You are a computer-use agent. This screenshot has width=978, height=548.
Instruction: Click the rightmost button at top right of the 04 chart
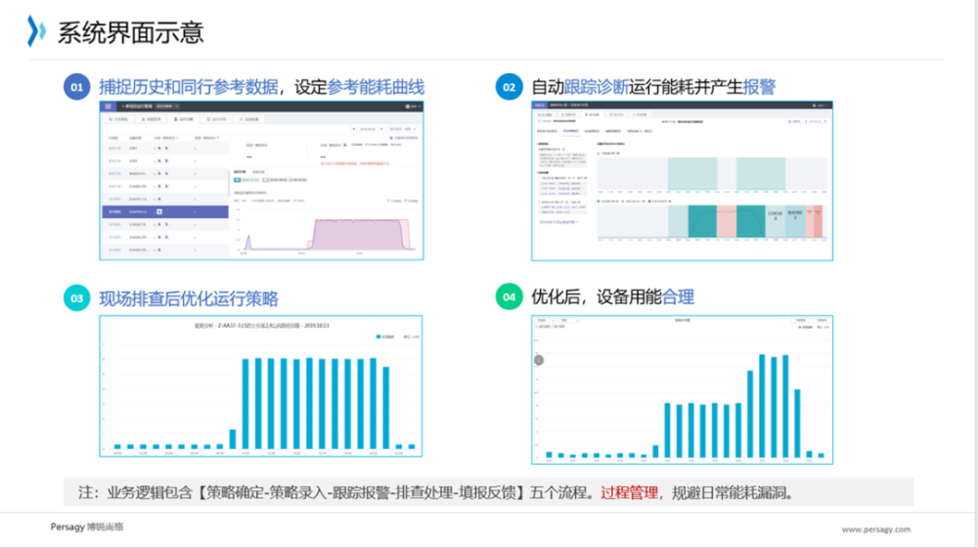coord(822,320)
